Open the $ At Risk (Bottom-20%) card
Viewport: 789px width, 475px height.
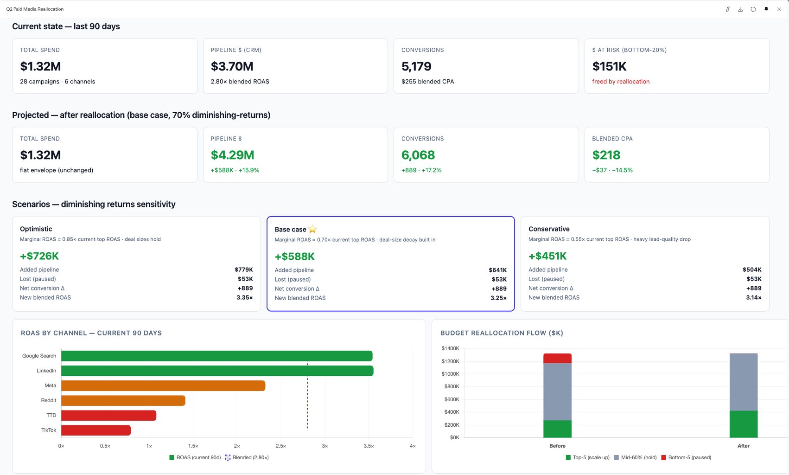pyautogui.click(x=677, y=66)
